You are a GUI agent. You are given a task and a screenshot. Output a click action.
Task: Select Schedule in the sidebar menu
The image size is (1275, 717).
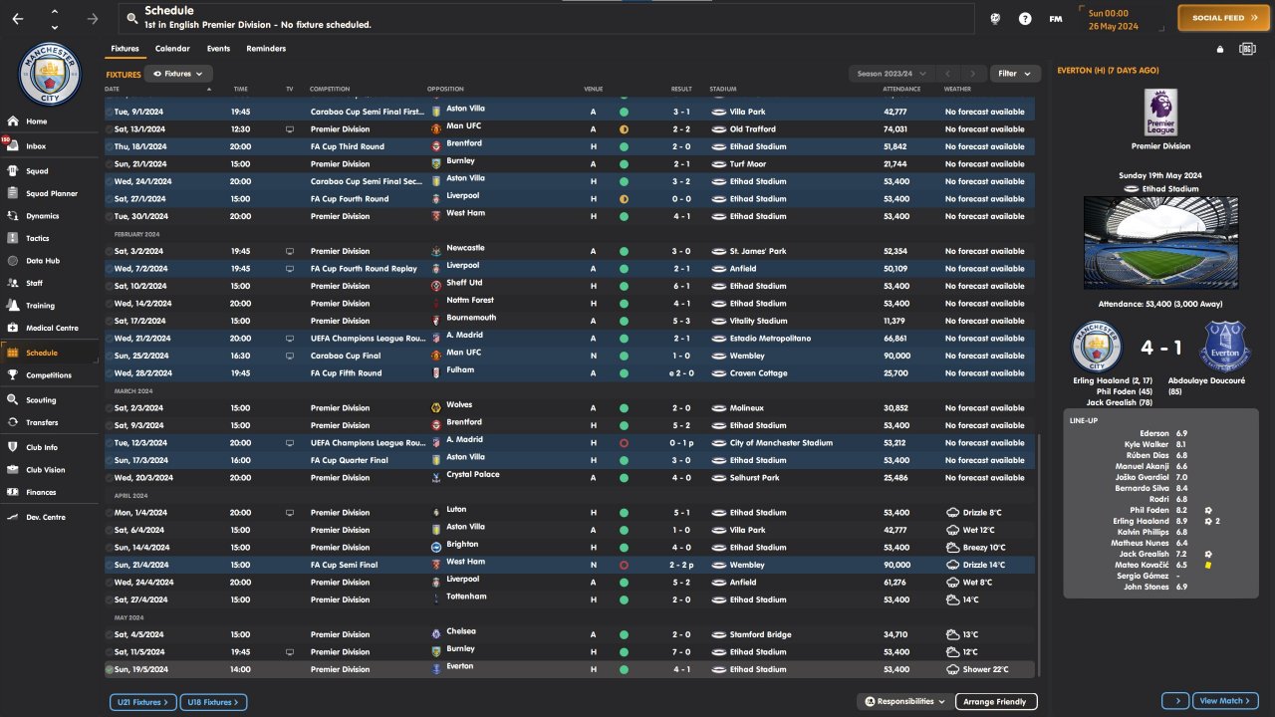(x=50, y=353)
